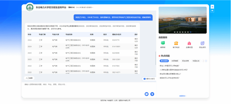Expand more hot topic tabs arrow
The height and width of the screenshot is (104, 231).
pyautogui.click(x=206, y=61)
